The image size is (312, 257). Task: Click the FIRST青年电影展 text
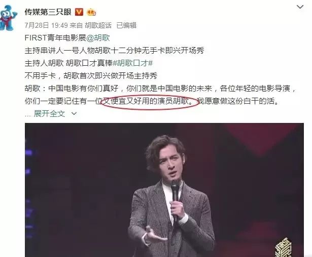55,38
